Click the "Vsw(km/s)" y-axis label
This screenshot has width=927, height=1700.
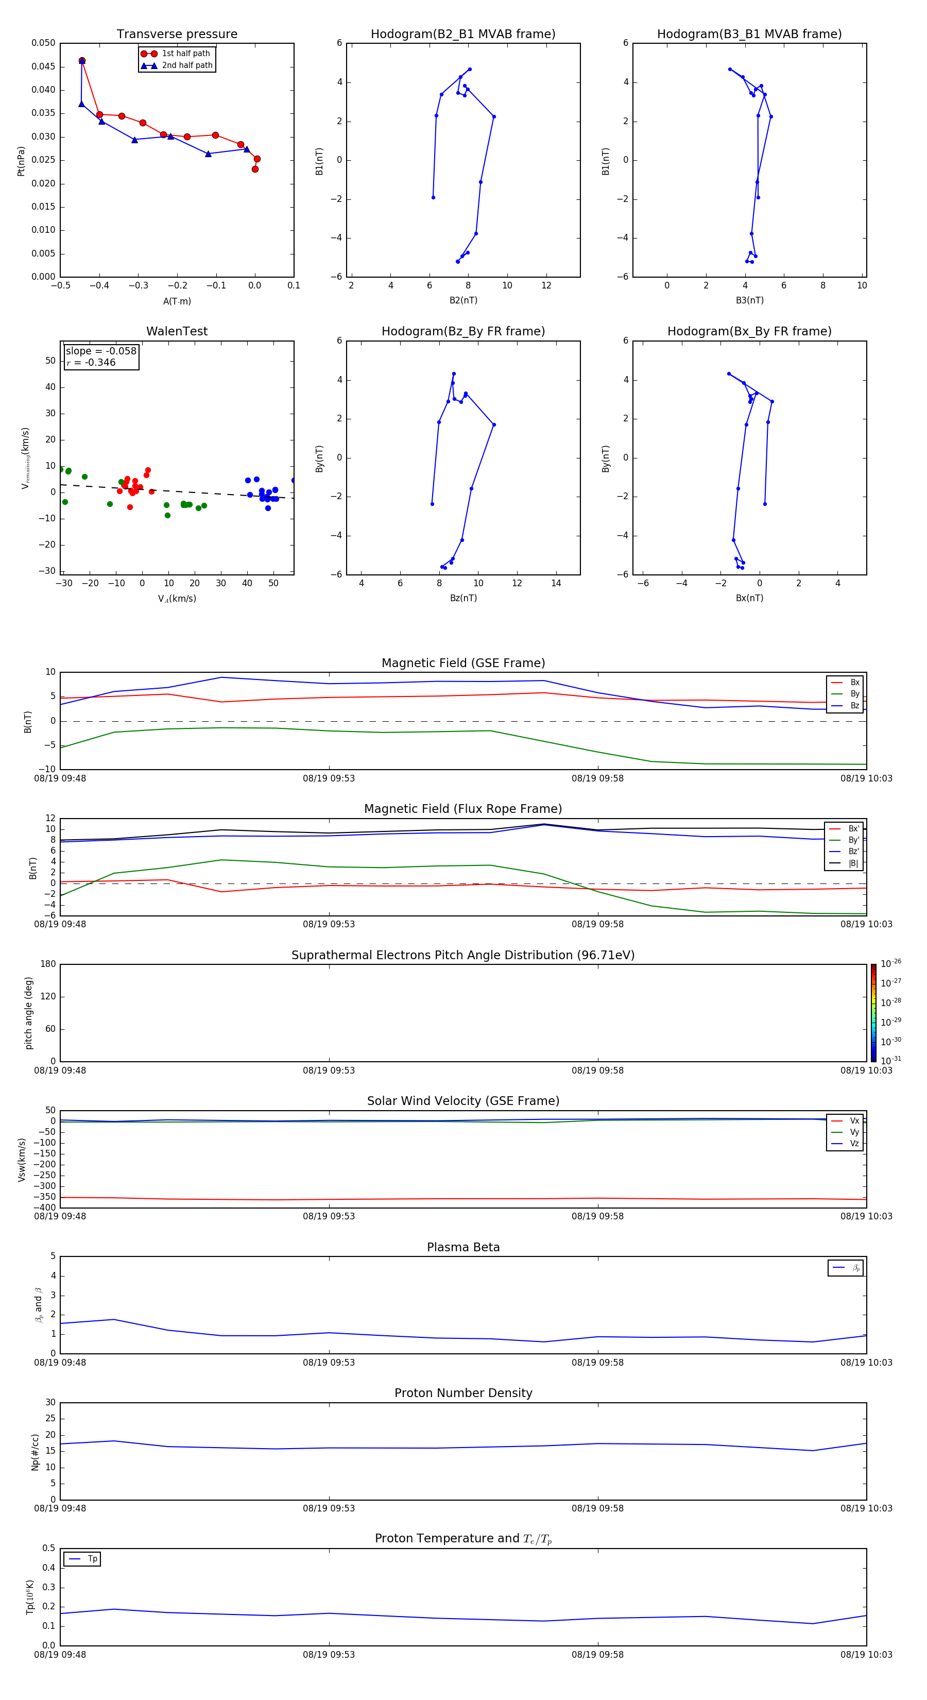22,1160
